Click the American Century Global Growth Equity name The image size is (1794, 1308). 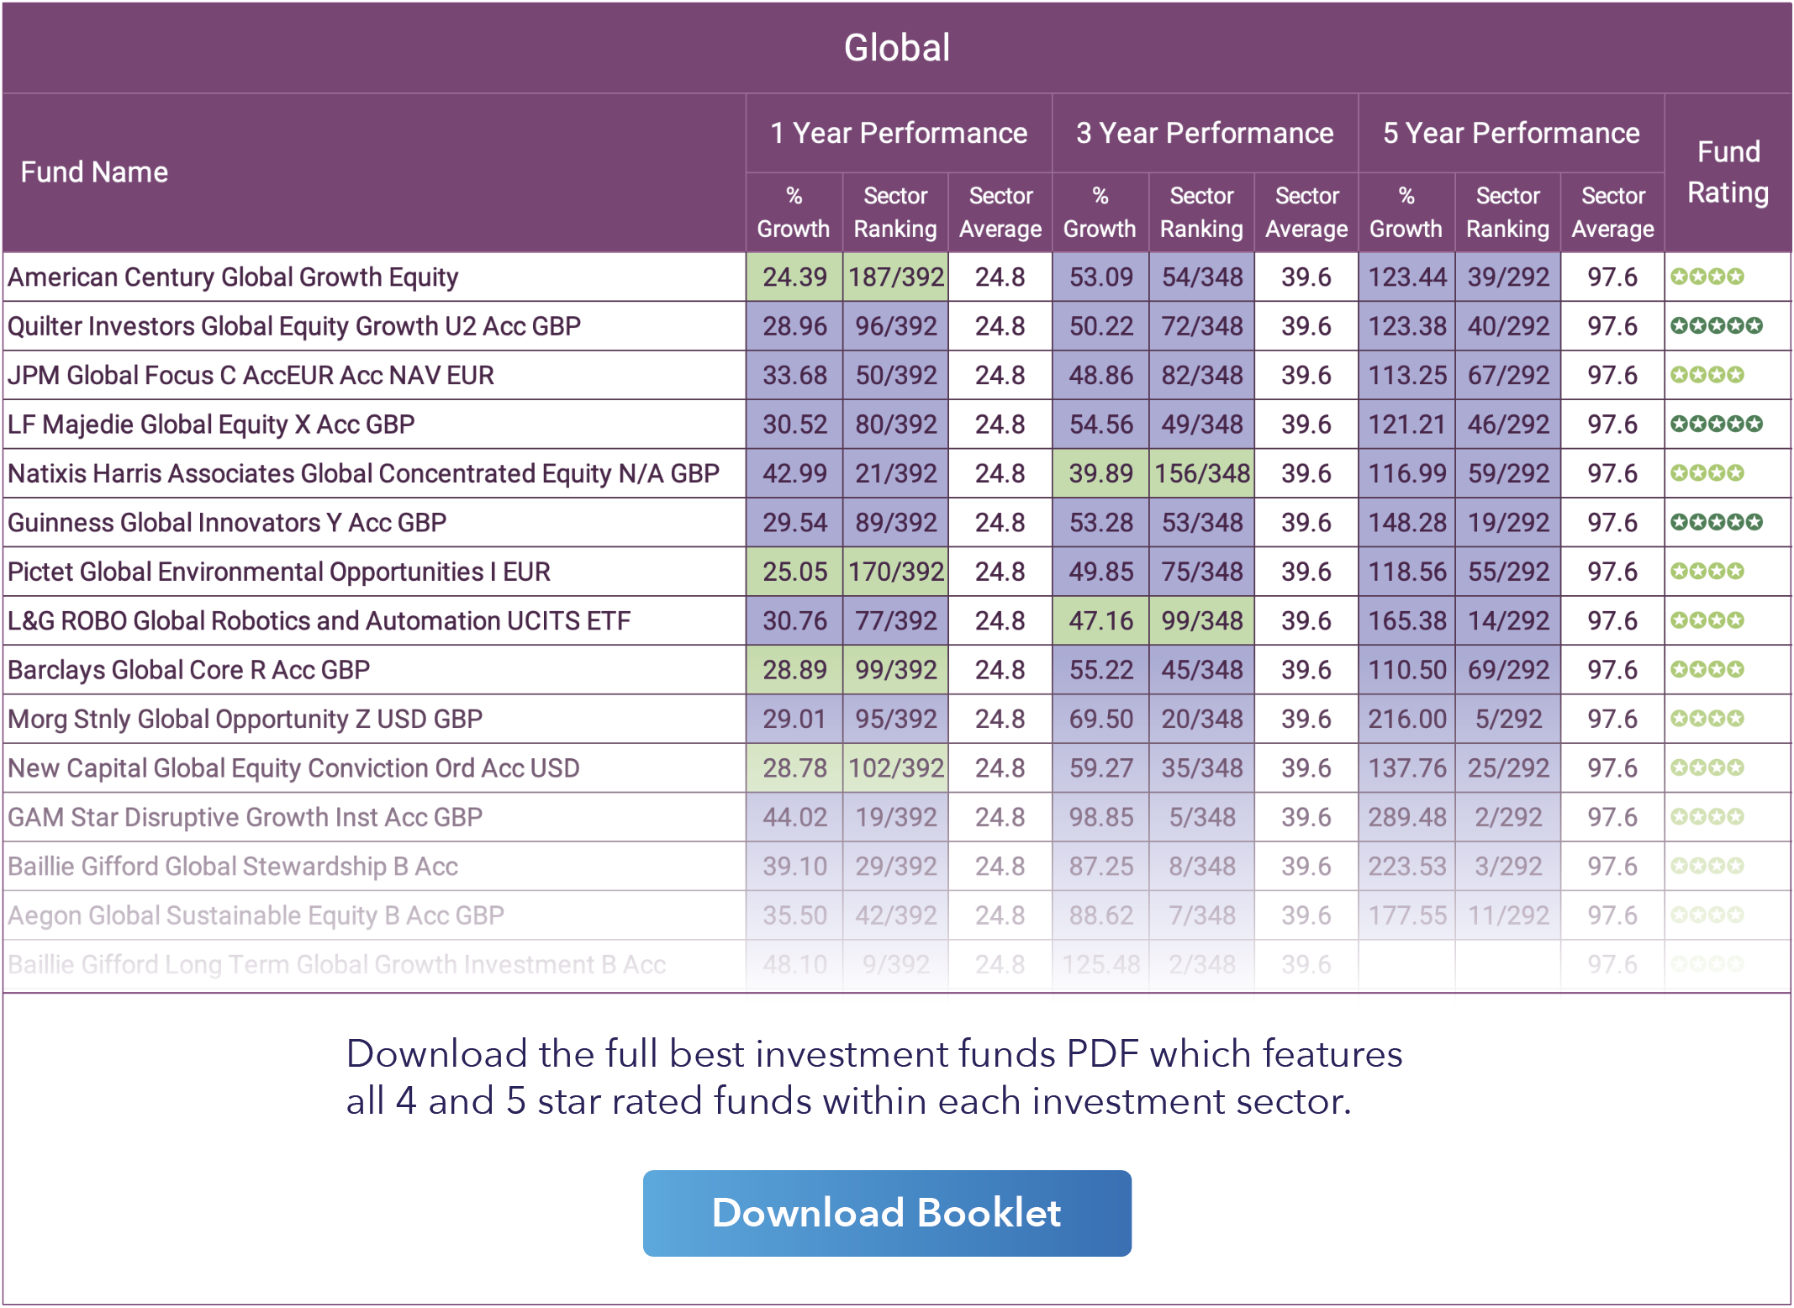pos(233,277)
